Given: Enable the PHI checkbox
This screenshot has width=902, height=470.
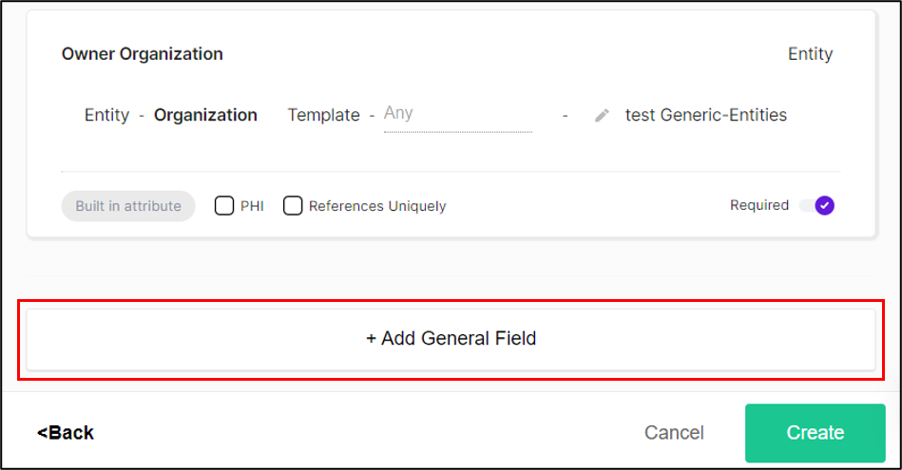Looking at the screenshot, I should [224, 206].
